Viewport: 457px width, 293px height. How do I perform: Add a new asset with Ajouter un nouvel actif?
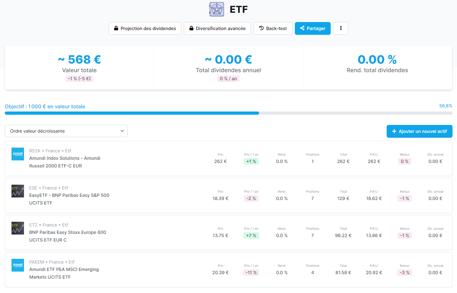[420, 131]
